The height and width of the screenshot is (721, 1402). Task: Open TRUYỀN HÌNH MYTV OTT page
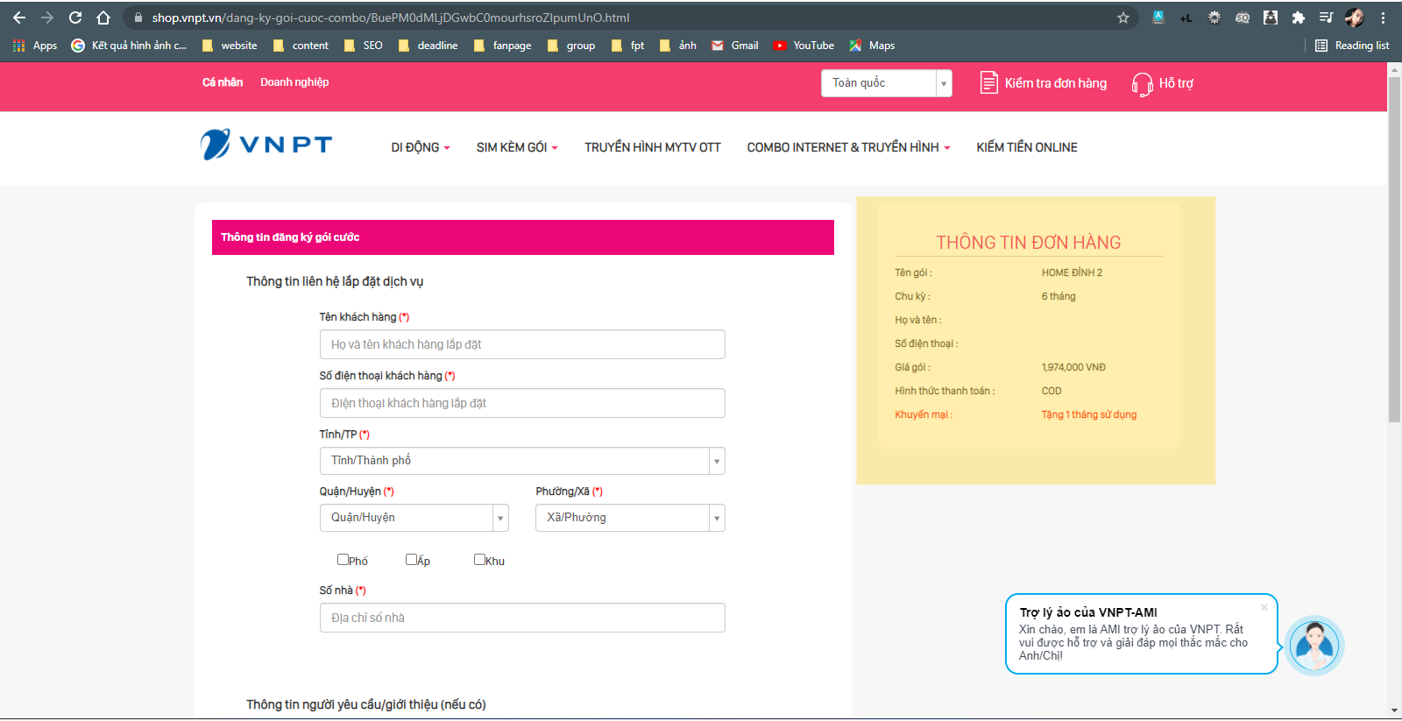click(653, 147)
